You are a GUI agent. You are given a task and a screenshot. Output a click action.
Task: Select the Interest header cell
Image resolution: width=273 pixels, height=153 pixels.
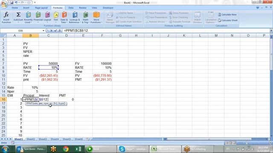coord(49,96)
